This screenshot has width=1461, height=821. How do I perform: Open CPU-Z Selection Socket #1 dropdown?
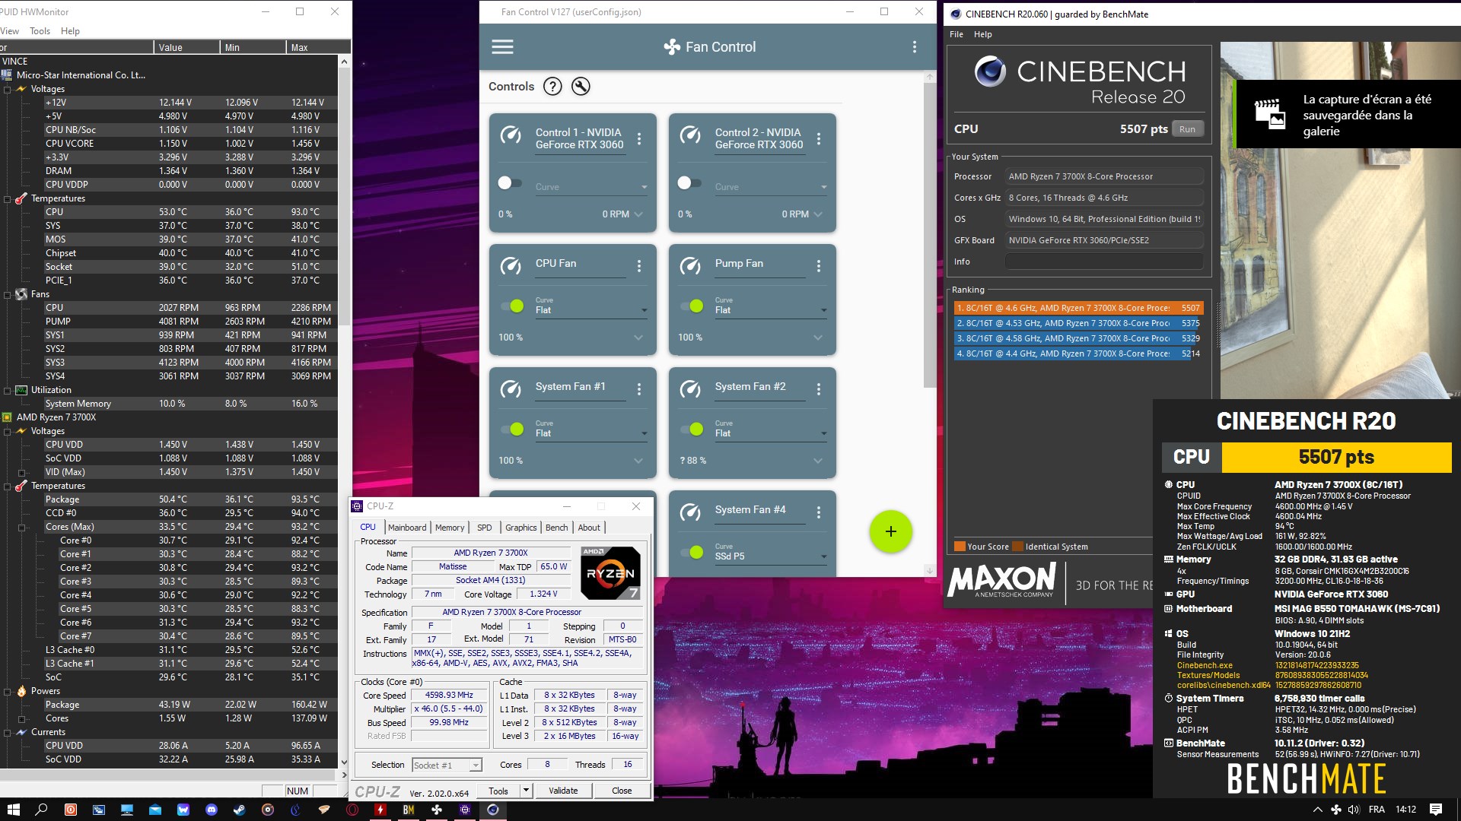tap(447, 766)
